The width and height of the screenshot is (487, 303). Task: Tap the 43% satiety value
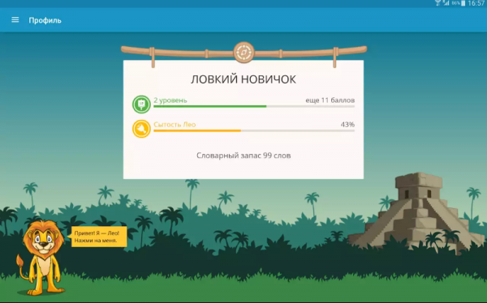[x=347, y=125]
